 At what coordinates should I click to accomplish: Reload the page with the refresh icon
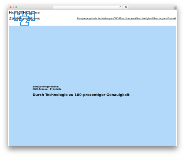[120, 7]
